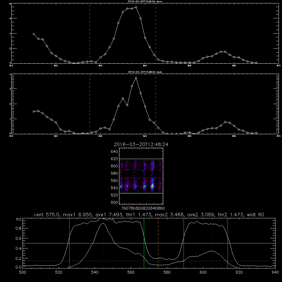Screen dimensions: 282x282
Task: Click y-axis label "0.6" of bottom profile plot
Action: [19, 238]
